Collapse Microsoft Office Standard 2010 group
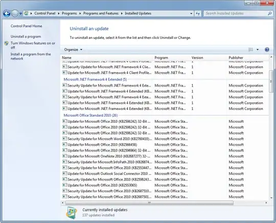The image size is (276, 223). click(90, 116)
